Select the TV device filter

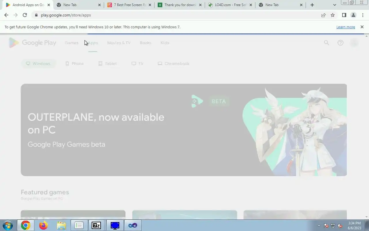[137, 64]
